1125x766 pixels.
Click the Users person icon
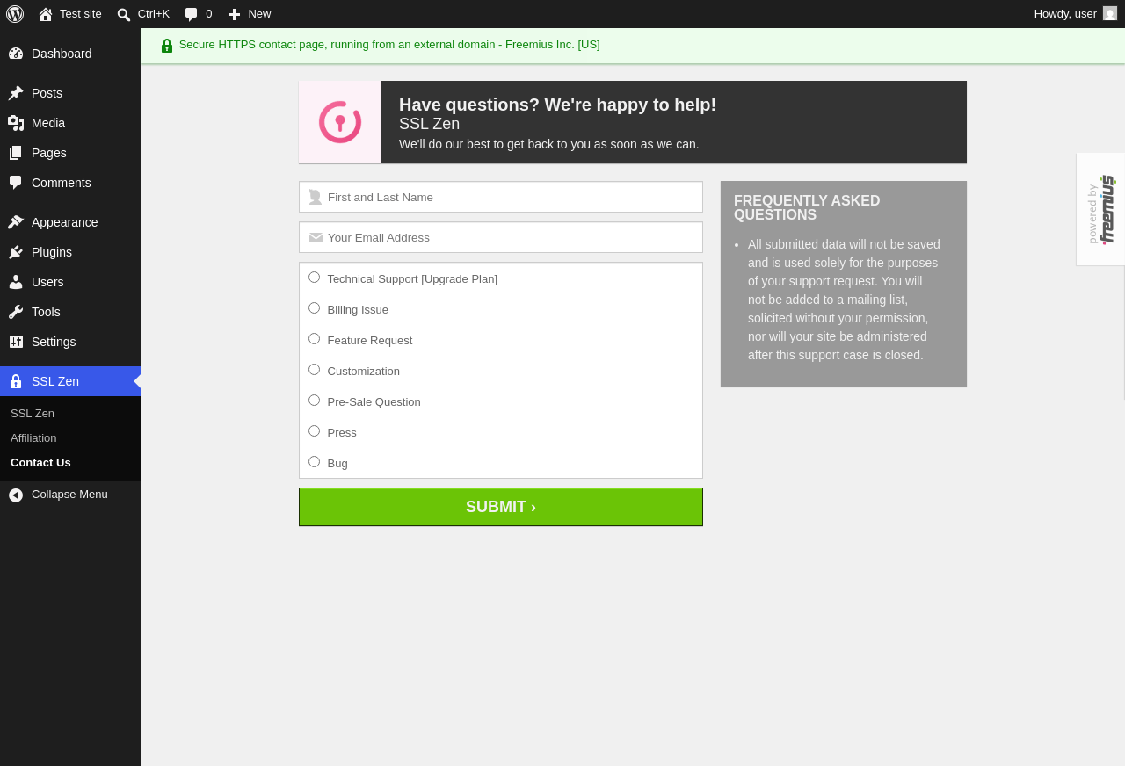pyautogui.click(x=16, y=282)
